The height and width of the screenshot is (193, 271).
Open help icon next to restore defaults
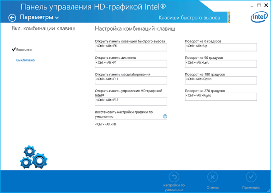[165, 117]
